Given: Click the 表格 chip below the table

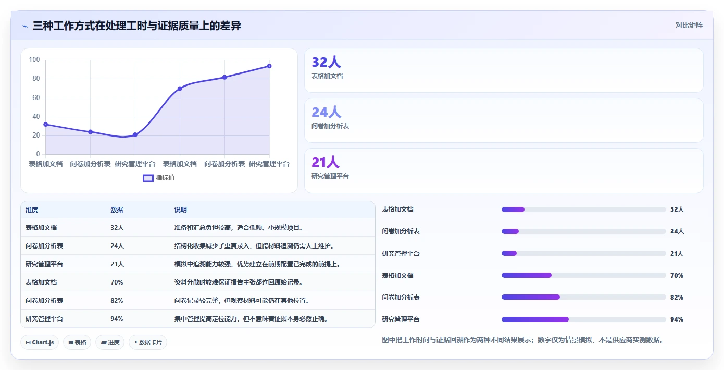Looking at the screenshot, I should [77, 342].
